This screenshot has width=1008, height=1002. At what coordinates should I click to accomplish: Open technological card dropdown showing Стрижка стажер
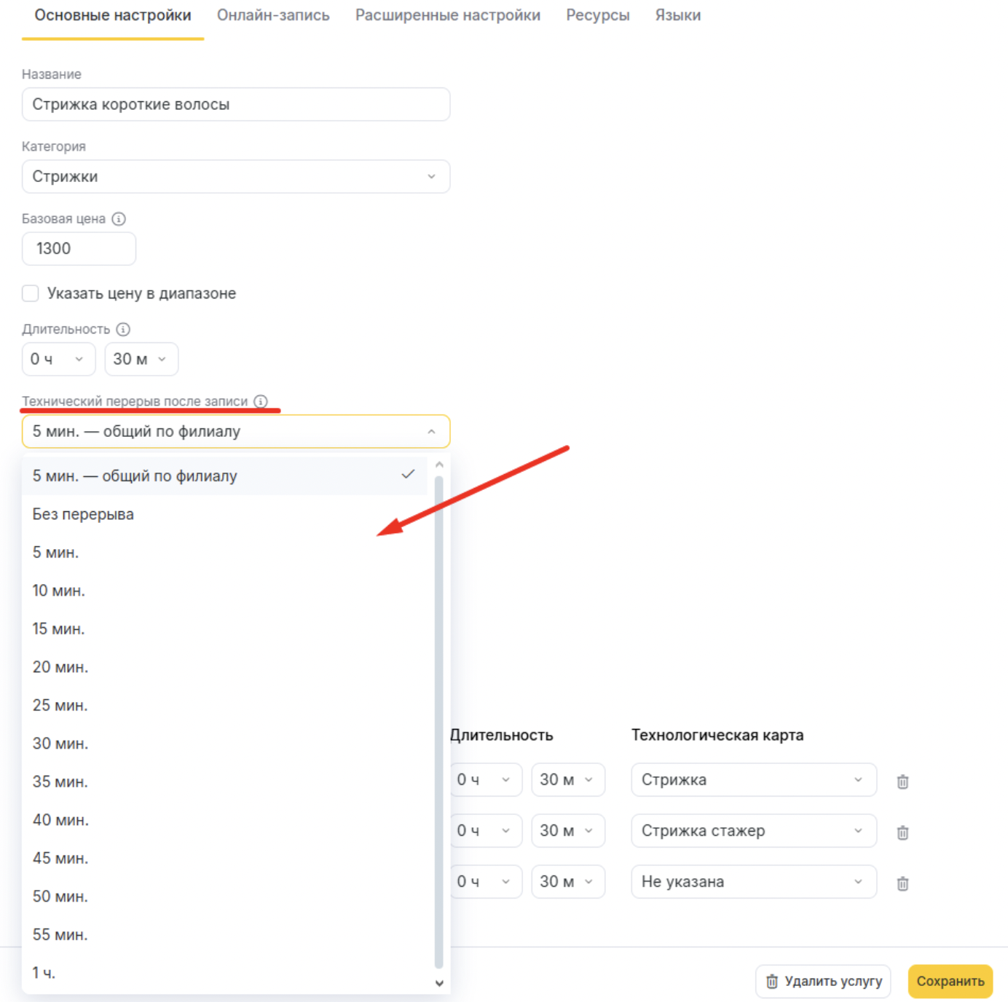click(x=753, y=831)
